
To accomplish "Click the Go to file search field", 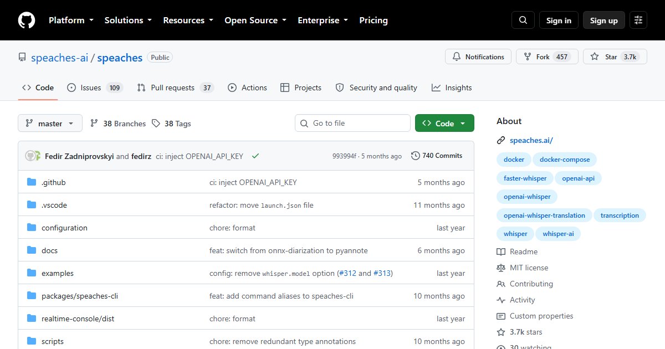I will [x=352, y=124].
